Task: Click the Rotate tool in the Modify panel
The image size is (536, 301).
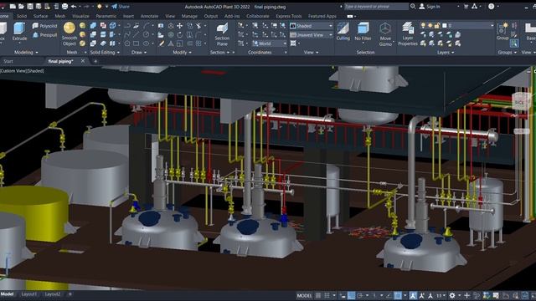Action: [179, 34]
